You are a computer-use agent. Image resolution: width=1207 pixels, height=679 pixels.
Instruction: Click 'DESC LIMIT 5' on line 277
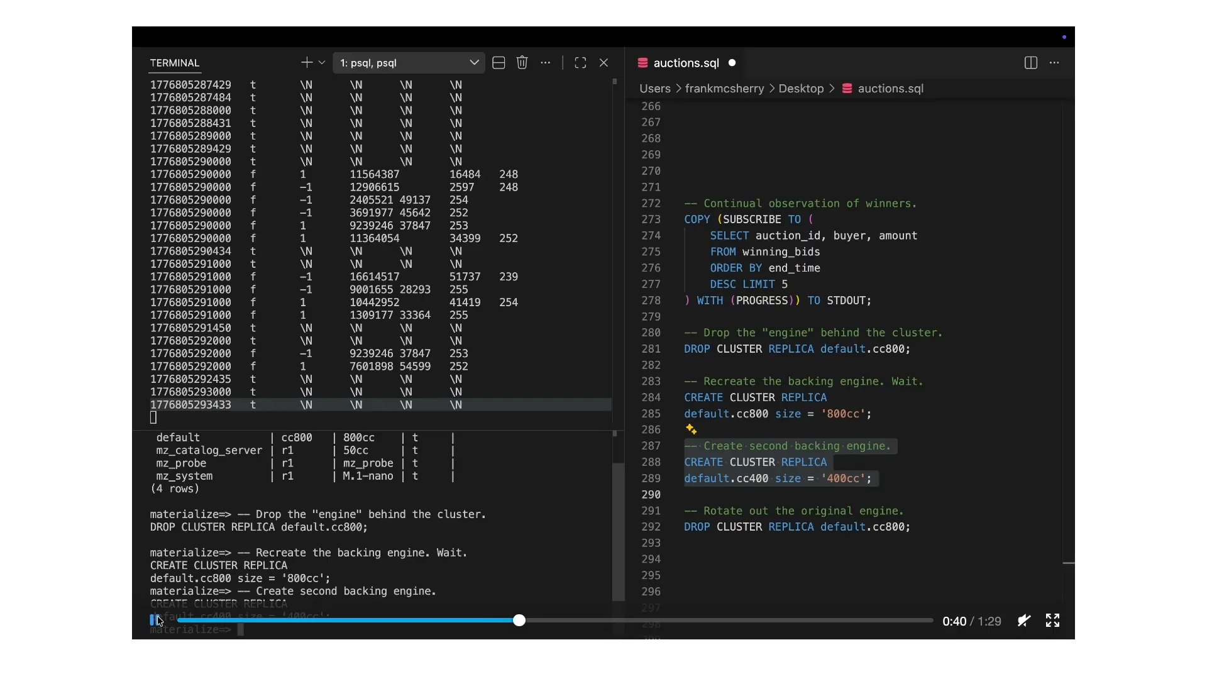[749, 284]
